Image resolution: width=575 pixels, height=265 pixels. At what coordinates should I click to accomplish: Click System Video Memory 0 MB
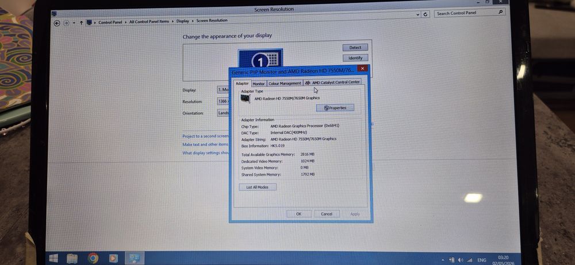tap(304, 167)
